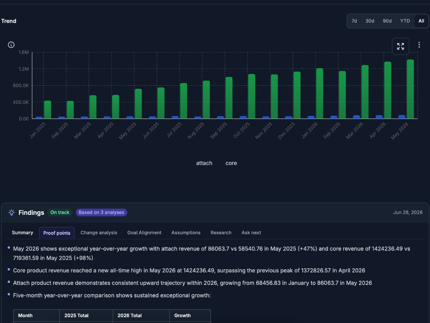Click the Jun 28, 2026 date label

coord(408,212)
